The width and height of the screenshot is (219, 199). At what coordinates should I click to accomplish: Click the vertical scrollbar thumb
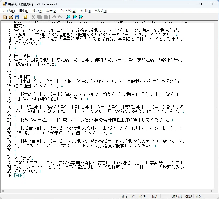(x=216, y=66)
